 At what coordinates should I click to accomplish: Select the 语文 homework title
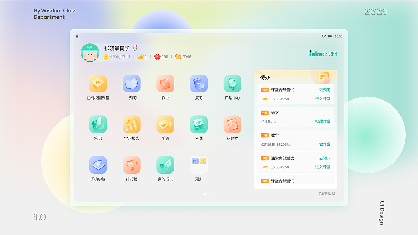[x=275, y=113]
